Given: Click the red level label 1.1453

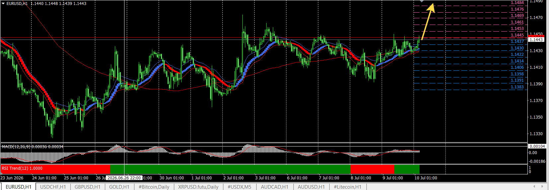Looking at the screenshot, I should [x=517, y=29].
